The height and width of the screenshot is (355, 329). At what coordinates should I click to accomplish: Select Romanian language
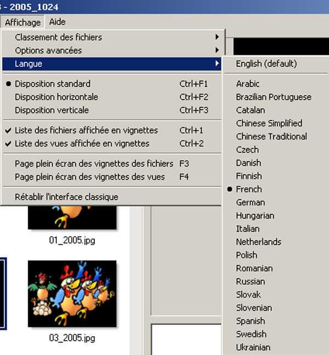coord(276,268)
